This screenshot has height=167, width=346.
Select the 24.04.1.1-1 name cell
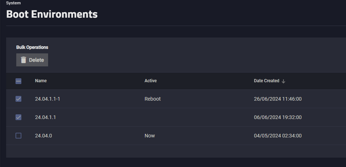pyautogui.click(x=47, y=99)
